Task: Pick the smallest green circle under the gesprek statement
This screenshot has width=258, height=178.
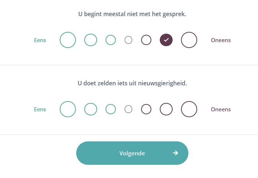Action: click(x=111, y=40)
